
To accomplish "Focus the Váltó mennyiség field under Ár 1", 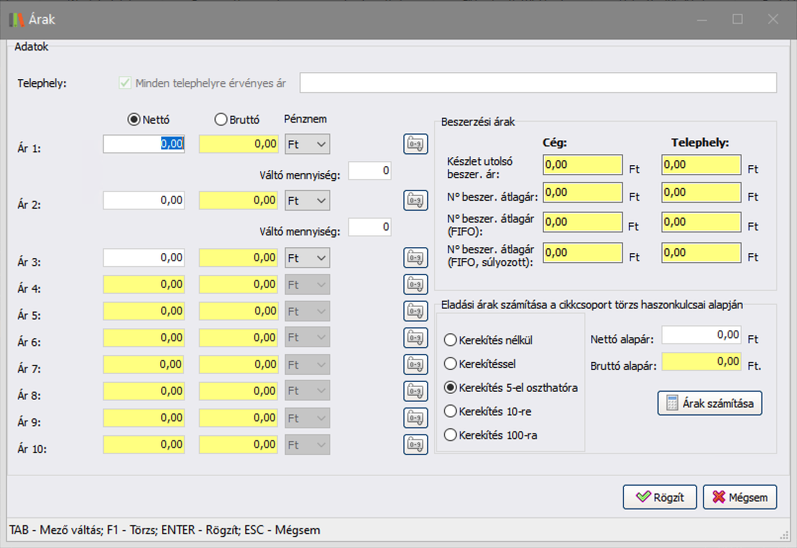I will (370, 171).
